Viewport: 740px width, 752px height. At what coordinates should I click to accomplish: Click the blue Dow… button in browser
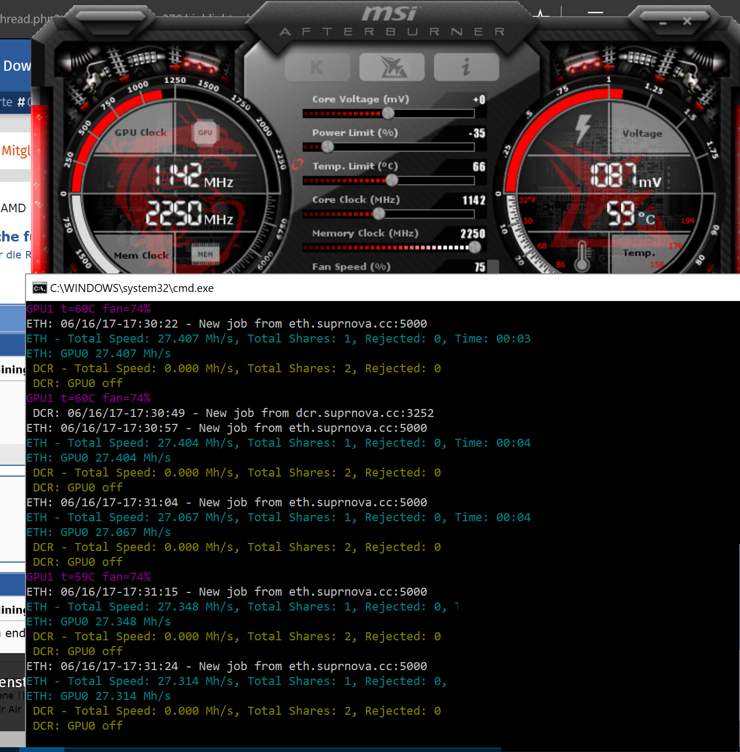[x=16, y=66]
